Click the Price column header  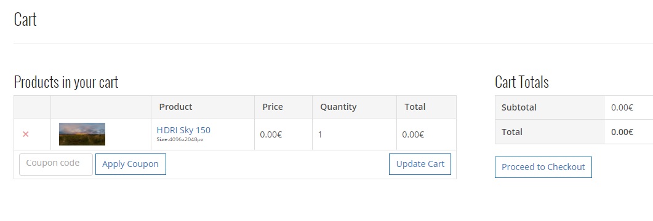273,107
